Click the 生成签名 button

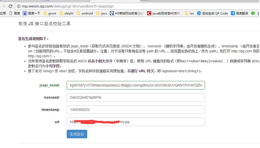(77, 134)
